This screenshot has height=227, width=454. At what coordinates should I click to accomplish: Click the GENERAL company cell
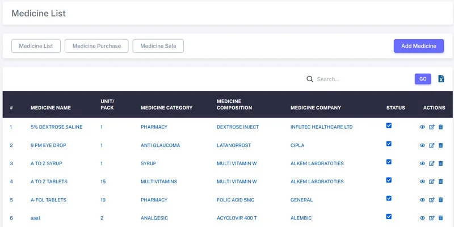[301, 200]
